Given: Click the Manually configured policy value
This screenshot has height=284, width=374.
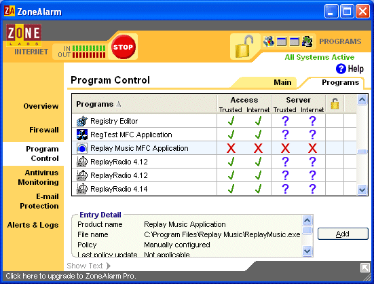Looking at the screenshot, I should coord(177,245).
